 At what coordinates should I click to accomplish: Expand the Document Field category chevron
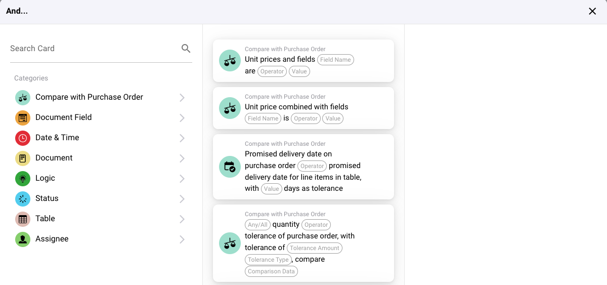[182, 118]
